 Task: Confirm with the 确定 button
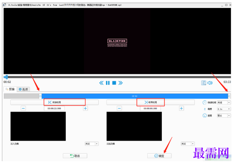click(160, 156)
